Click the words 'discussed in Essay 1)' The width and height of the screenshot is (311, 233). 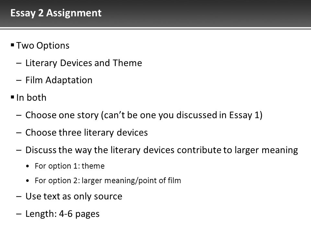(x=219, y=115)
